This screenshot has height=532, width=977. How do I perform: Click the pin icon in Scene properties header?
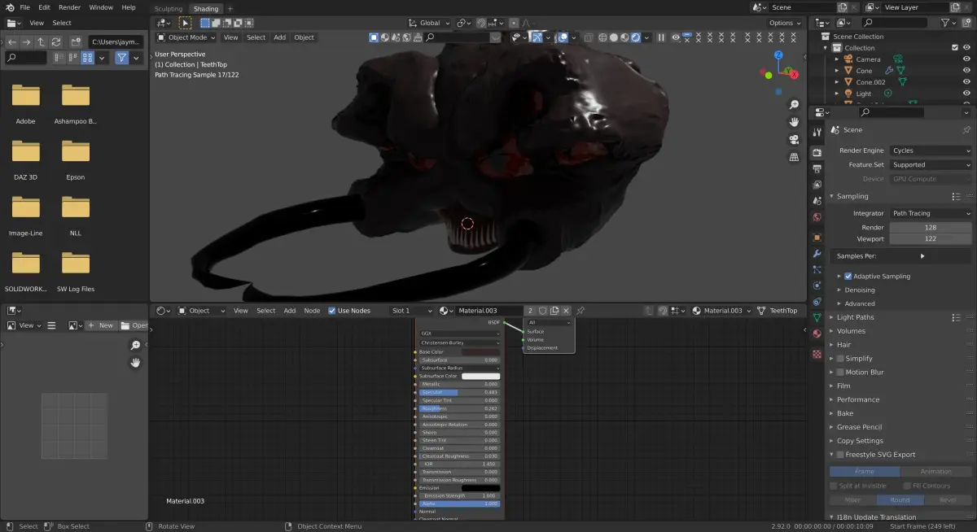point(966,130)
